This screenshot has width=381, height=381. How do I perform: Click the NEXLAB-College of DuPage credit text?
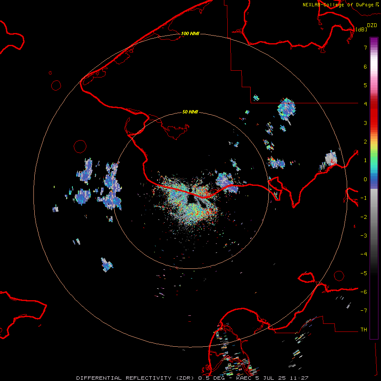point(338,5)
